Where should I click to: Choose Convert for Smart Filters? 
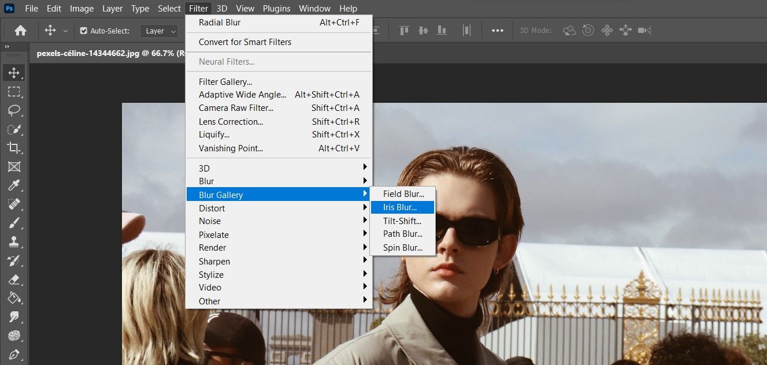[x=245, y=42]
